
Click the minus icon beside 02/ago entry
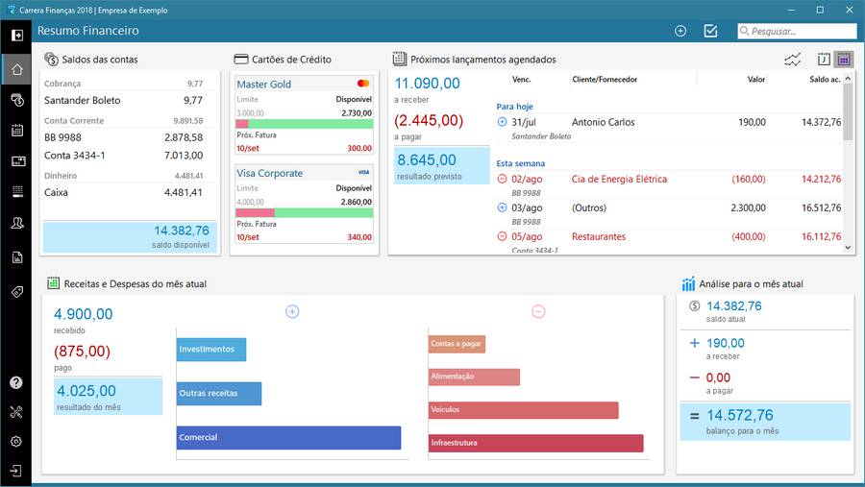502,179
